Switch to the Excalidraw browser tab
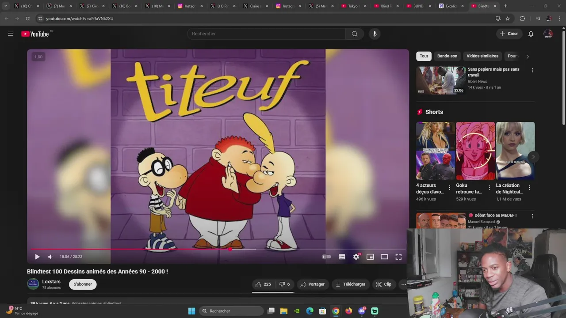 tap(452, 6)
